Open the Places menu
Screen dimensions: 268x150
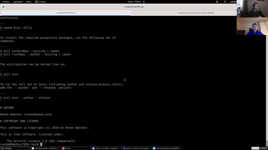[29, 2]
